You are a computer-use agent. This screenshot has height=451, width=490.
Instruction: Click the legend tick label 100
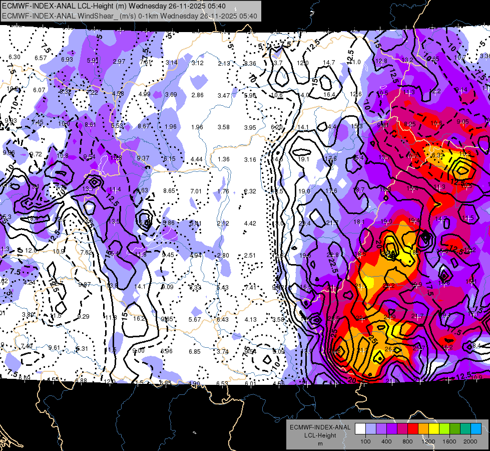pyautogui.click(x=365, y=441)
